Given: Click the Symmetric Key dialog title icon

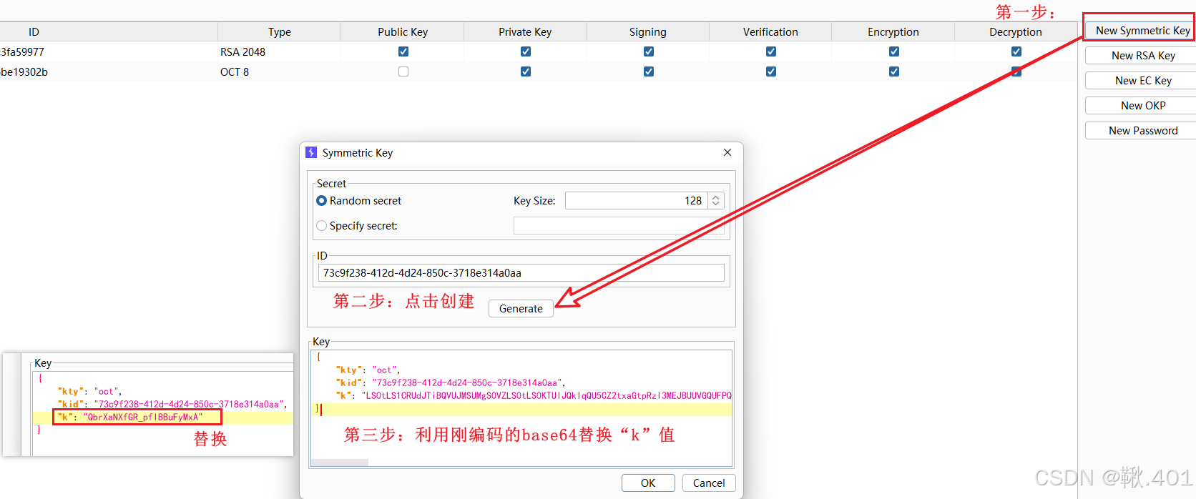Looking at the screenshot, I should 311,152.
